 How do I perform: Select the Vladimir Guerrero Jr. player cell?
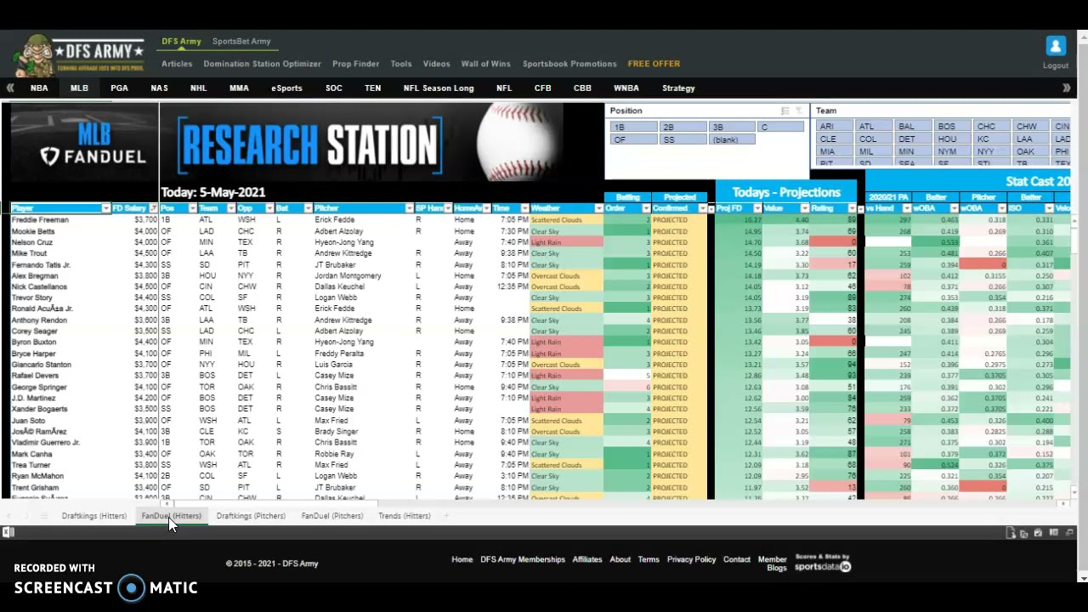pos(60,442)
